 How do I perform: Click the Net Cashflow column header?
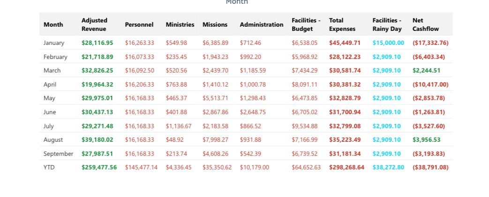(x=425, y=24)
